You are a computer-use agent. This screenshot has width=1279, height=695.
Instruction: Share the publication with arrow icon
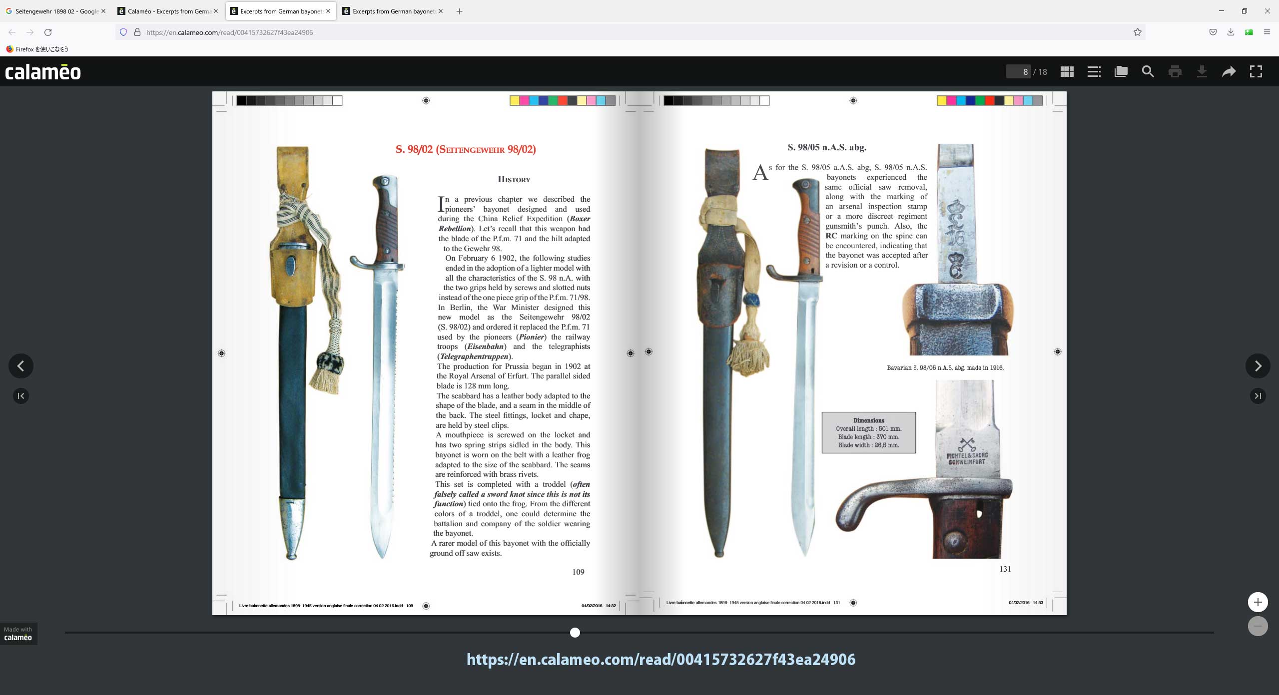pos(1229,72)
